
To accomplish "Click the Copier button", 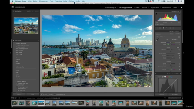I will click(19, 94).
